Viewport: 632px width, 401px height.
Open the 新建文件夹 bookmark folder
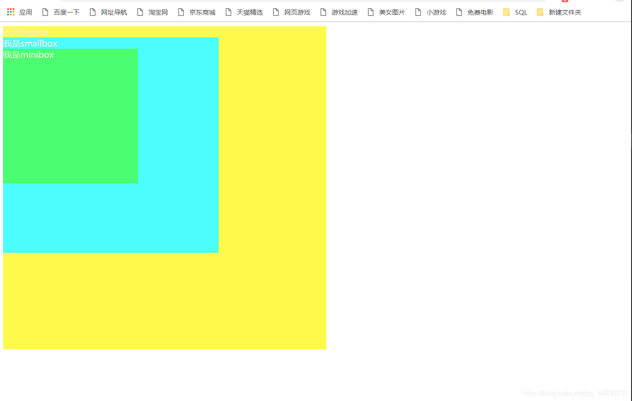coord(559,12)
